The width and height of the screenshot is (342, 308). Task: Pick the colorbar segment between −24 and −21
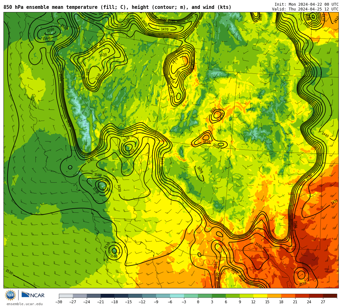(x=94, y=296)
